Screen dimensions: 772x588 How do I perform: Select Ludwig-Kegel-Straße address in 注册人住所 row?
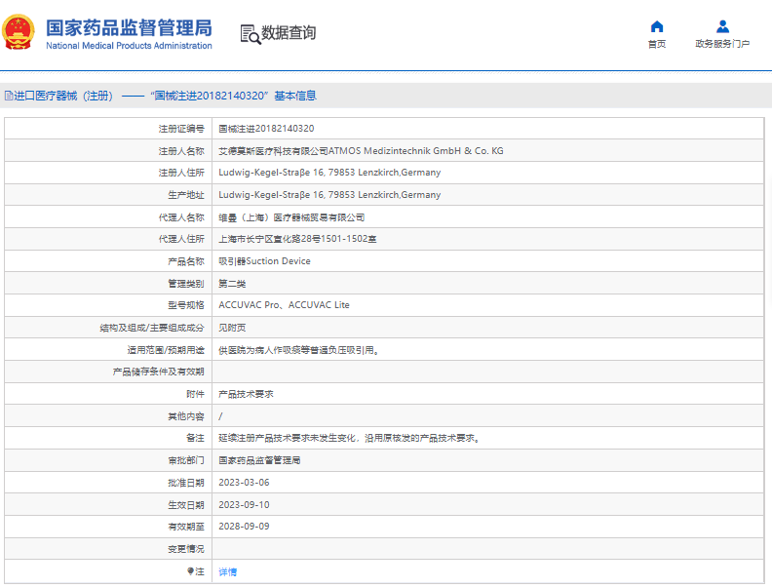click(329, 173)
